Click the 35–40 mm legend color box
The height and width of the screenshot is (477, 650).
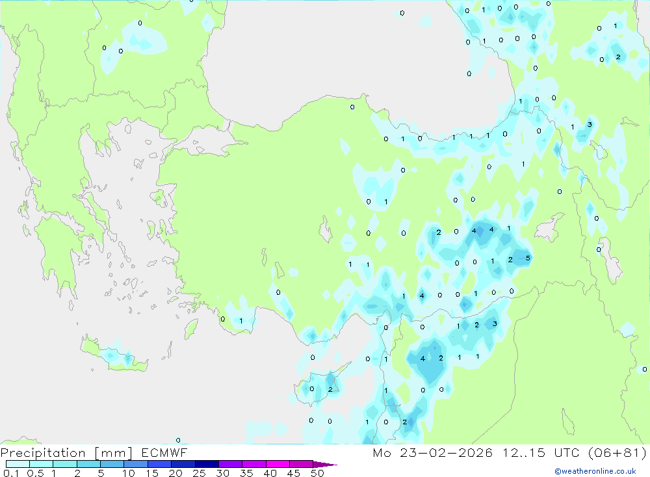tap(254, 464)
